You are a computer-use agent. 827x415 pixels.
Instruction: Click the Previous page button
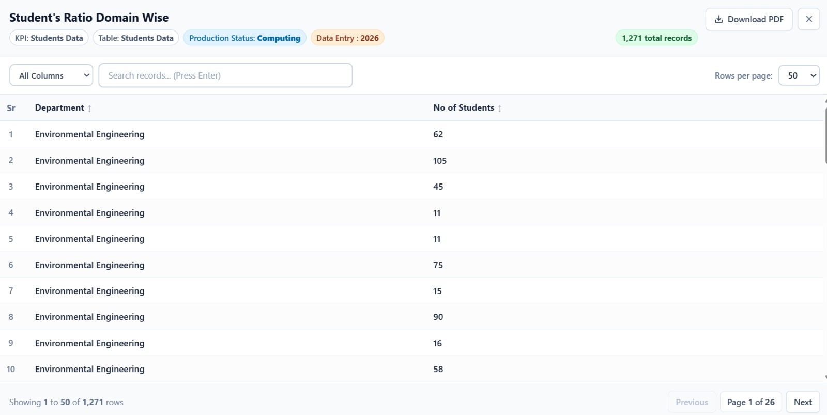692,402
